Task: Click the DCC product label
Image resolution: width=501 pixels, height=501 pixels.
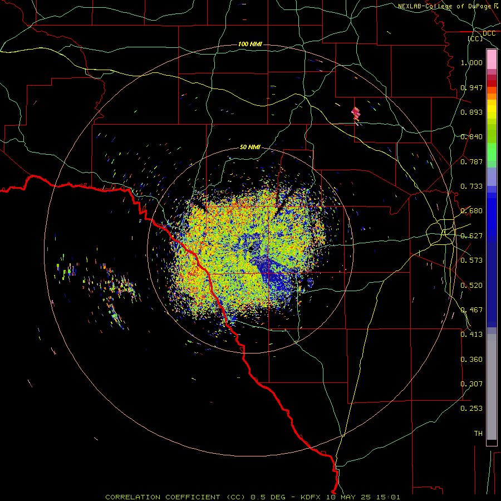Action: point(489,33)
